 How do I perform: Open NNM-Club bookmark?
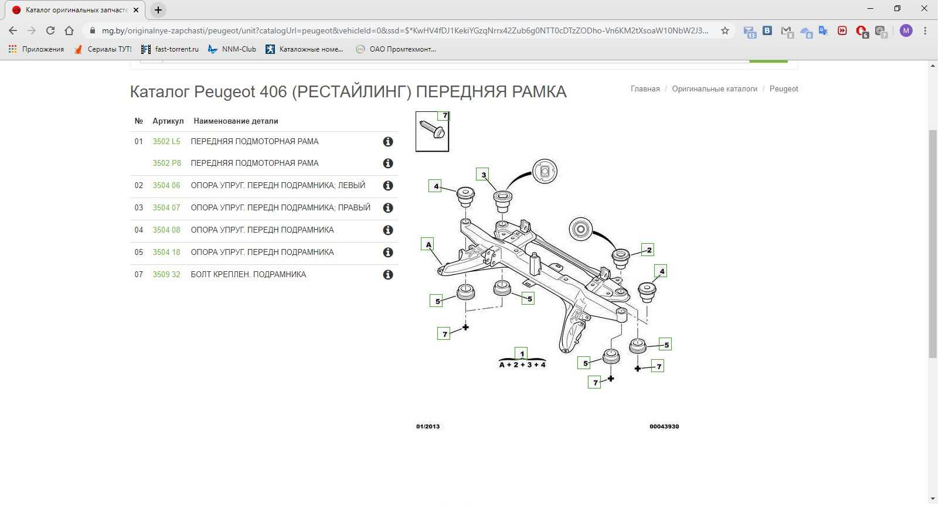[x=232, y=49]
